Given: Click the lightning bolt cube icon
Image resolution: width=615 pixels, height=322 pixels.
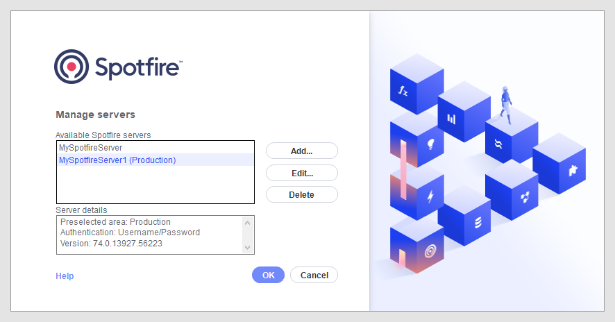Looking at the screenshot, I should 430,196.
